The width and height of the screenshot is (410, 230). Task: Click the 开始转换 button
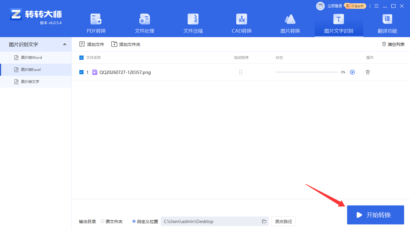coord(376,215)
